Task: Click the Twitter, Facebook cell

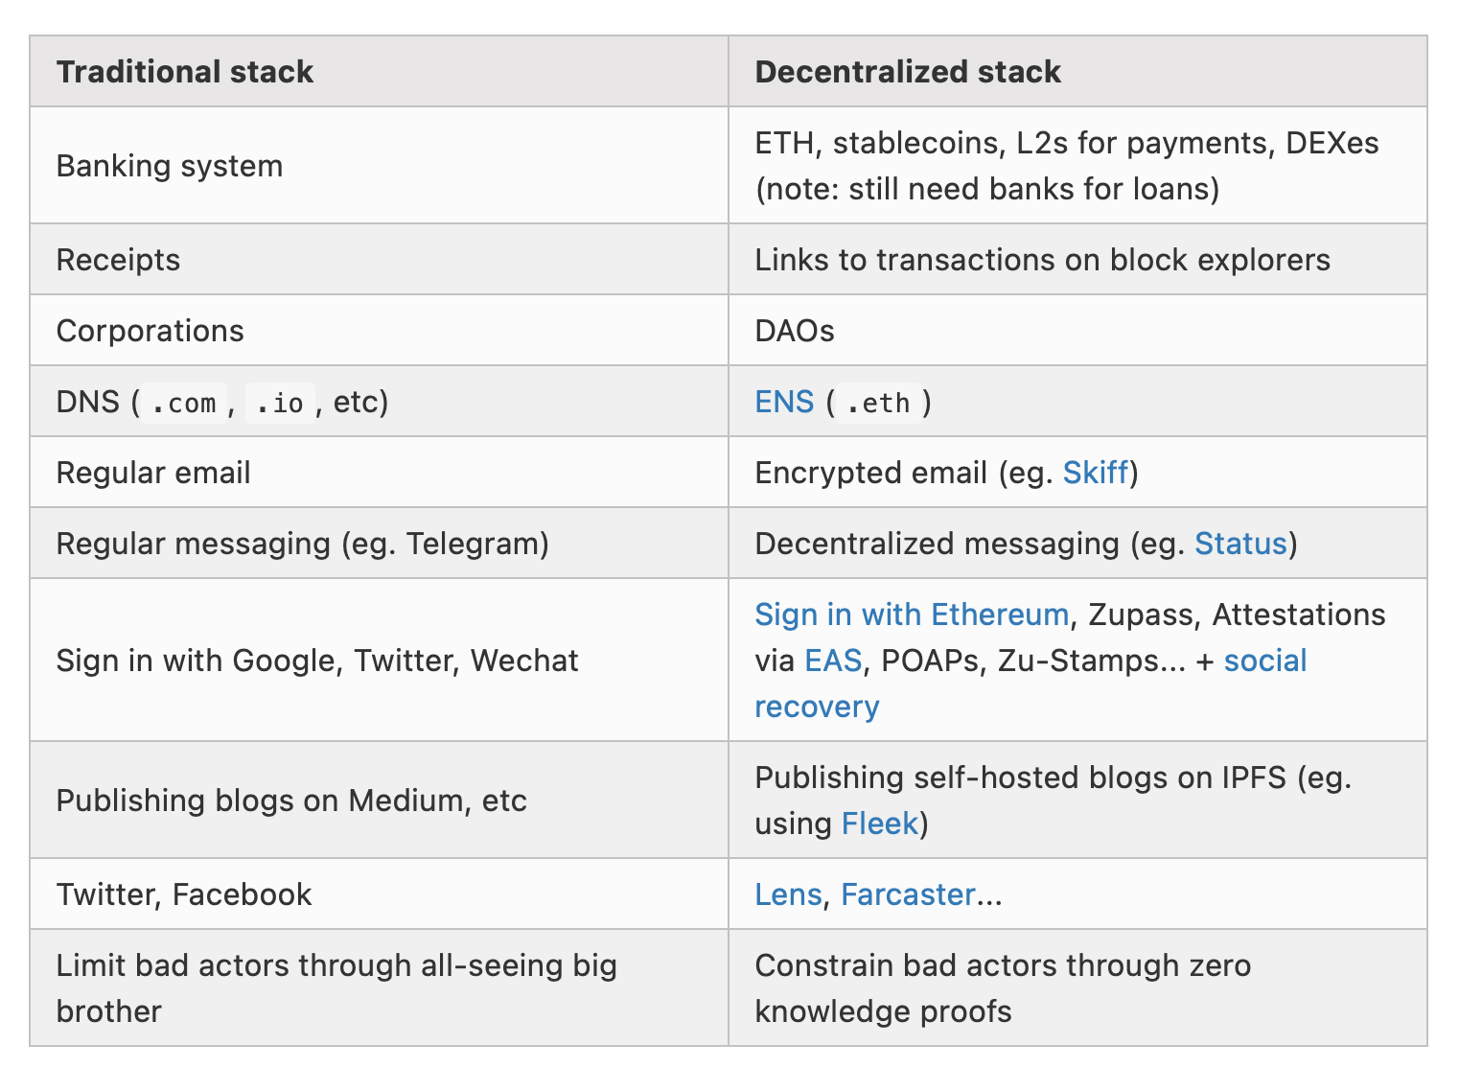Action: [184, 894]
